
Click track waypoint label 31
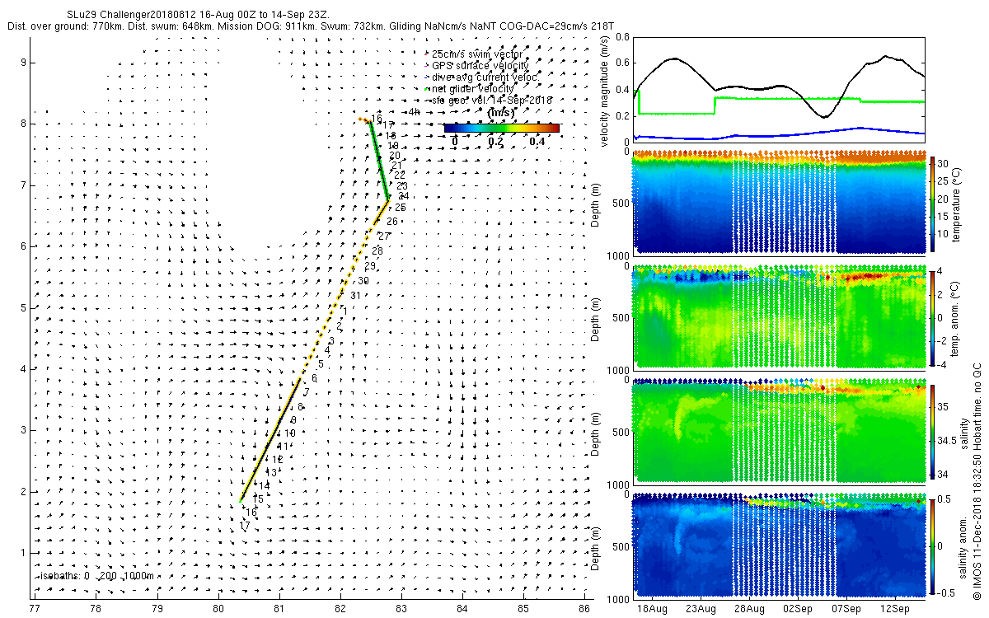(356, 296)
